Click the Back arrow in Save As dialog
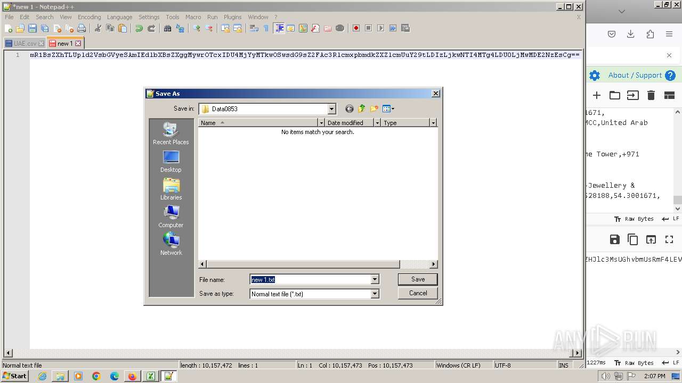This screenshot has width=682, height=383. click(x=350, y=109)
